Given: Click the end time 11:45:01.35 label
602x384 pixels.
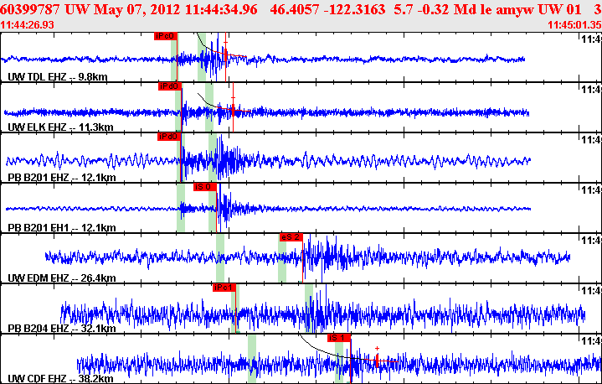Looking at the screenshot, I should click(x=574, y=25).
